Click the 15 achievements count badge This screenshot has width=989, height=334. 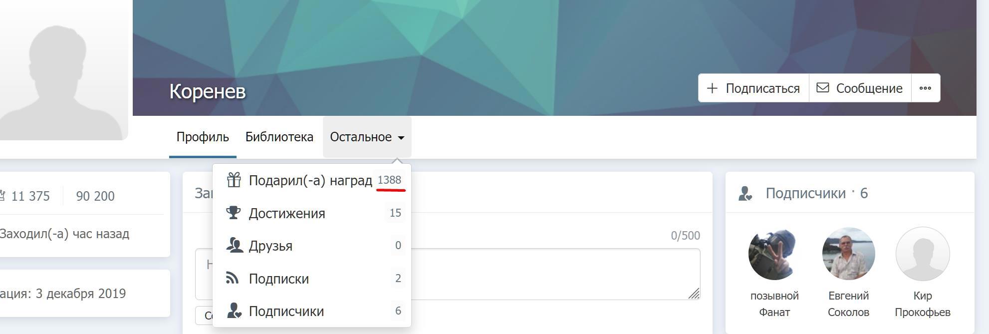coord(395,213)
